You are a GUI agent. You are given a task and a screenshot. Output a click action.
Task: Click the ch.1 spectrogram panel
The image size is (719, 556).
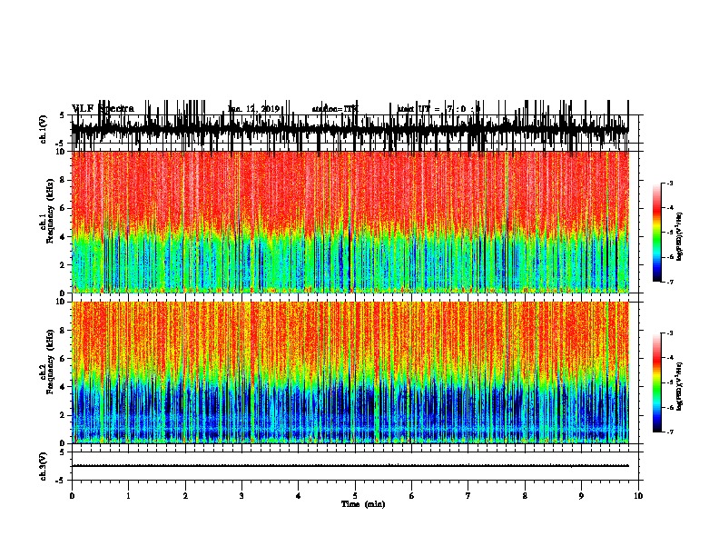[350, 222]
